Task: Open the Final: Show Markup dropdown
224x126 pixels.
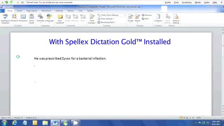Action: tap(111, 15)
